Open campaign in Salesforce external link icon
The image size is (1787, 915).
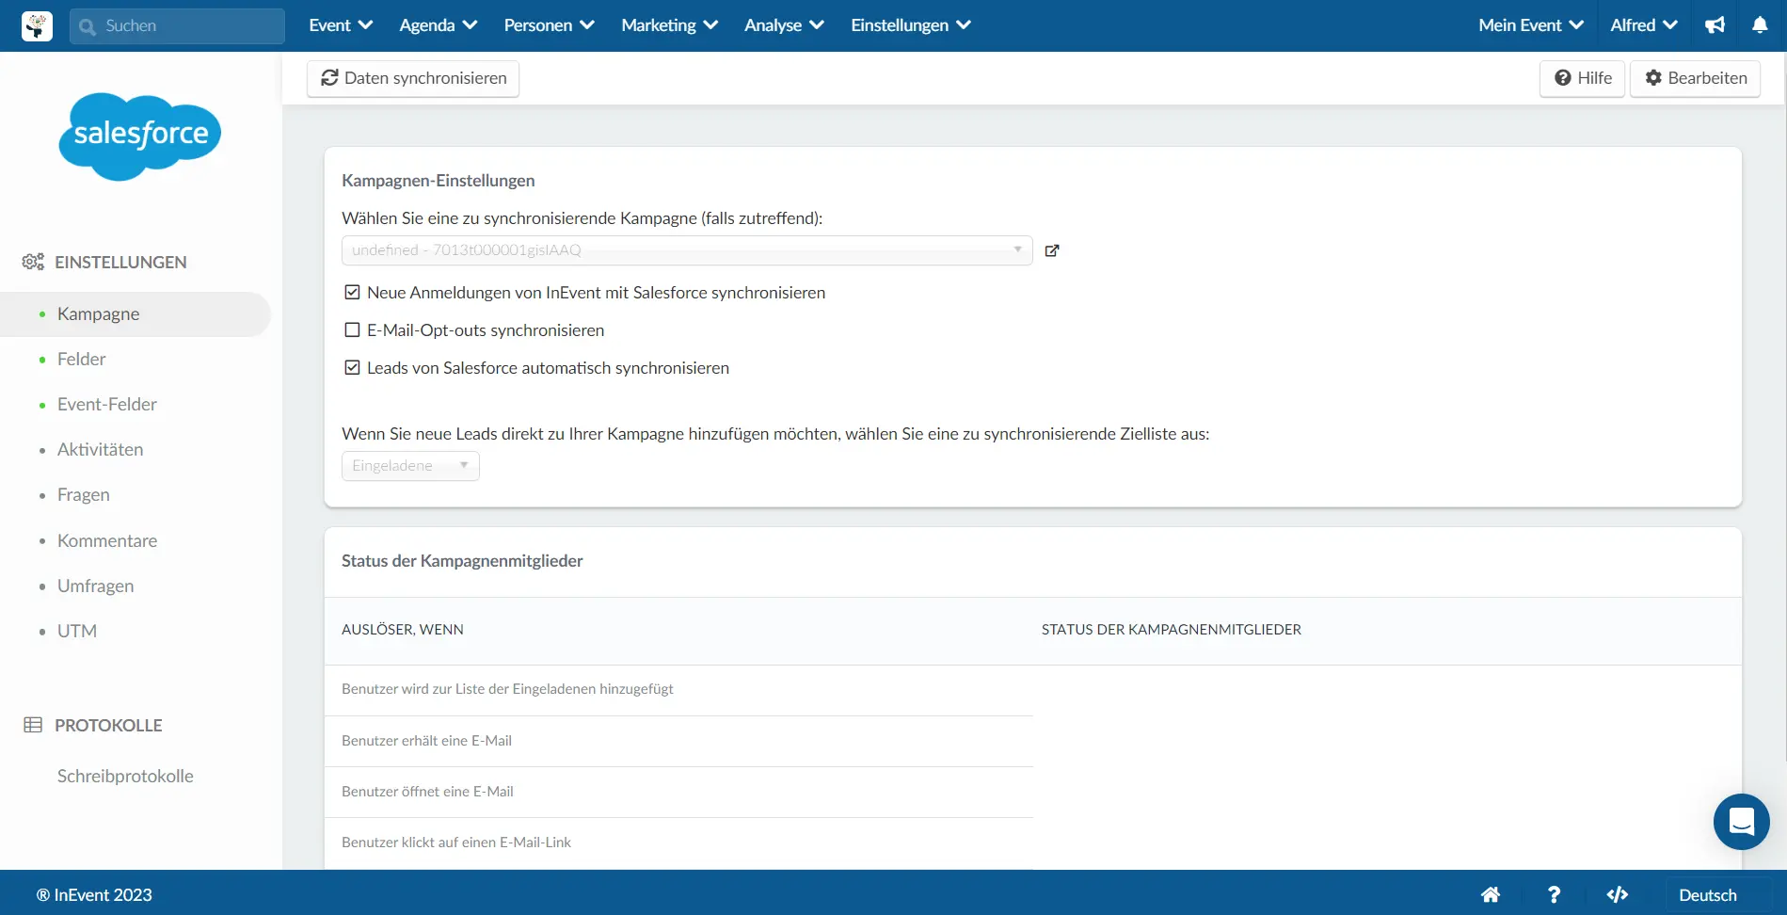click(1052, 250)
